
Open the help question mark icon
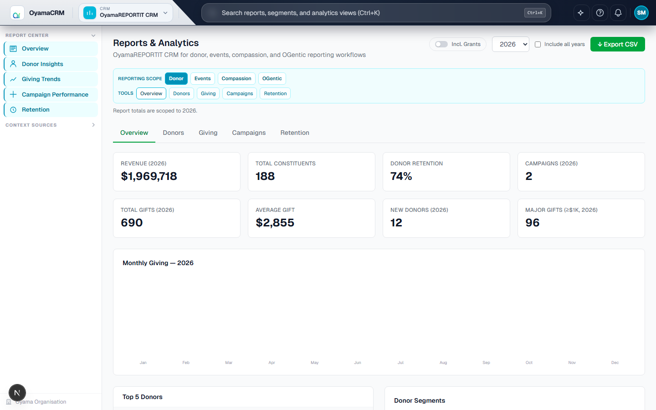point(600,13)
